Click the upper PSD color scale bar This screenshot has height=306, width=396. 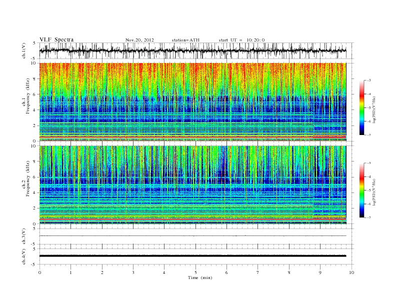pyautogui.click(x=362, y=107)
